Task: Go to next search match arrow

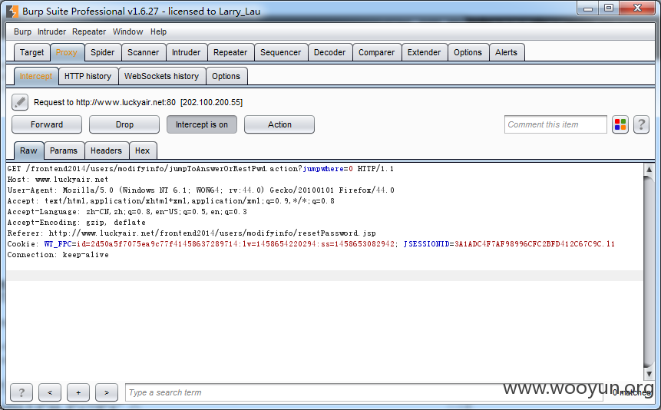Action: point(107,392)
